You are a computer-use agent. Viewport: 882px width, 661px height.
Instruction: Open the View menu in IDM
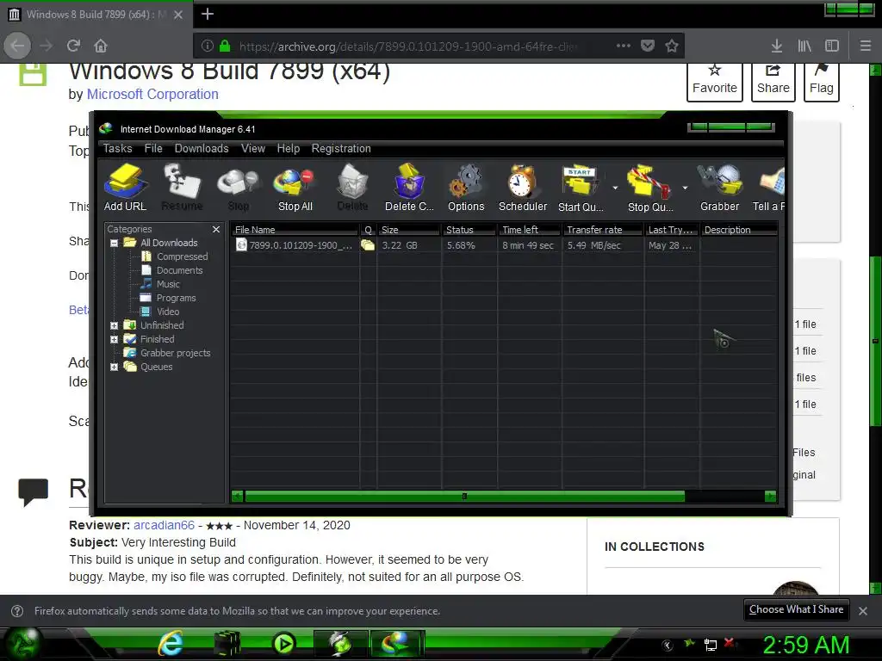point(253,148)
